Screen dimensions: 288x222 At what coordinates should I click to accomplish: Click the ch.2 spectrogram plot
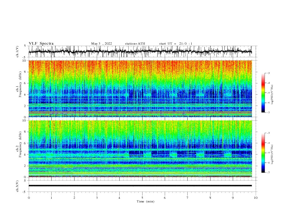click(140, 149)
